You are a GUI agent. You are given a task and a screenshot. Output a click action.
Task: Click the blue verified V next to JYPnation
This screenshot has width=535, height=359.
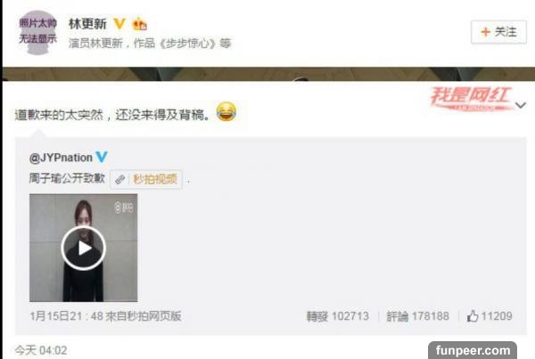pyautogui.click(x=102, y=157)
